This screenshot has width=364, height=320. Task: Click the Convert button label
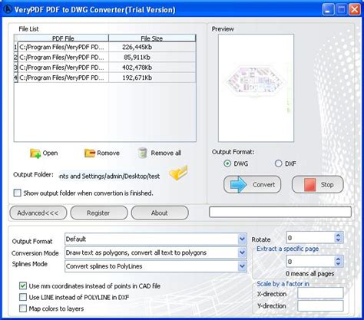[263, 185]
